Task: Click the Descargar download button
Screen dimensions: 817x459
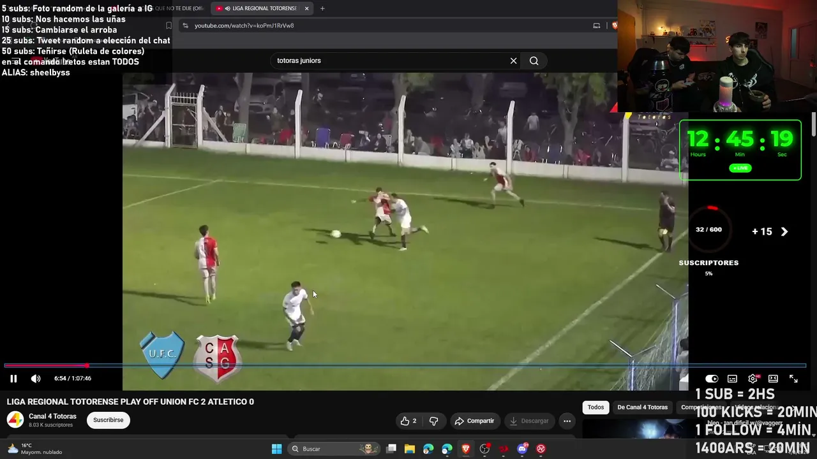Action: click(x=529, y=421)
